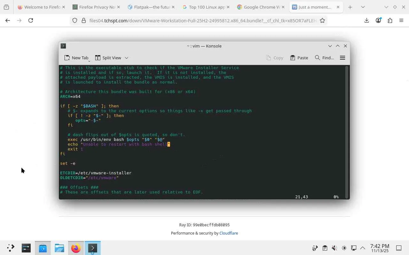Toggle Split View in Konsole

108,58
